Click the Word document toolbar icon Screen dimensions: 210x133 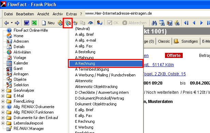[x=26, y=23]
